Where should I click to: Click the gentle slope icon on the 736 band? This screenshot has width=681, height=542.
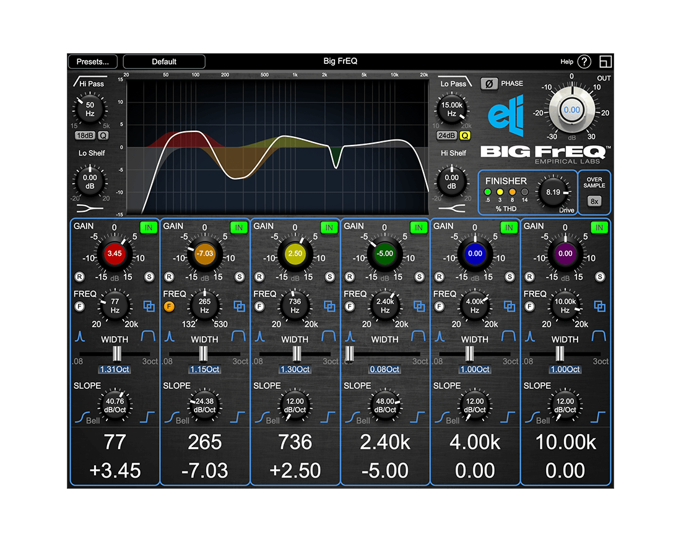point(262,417)
